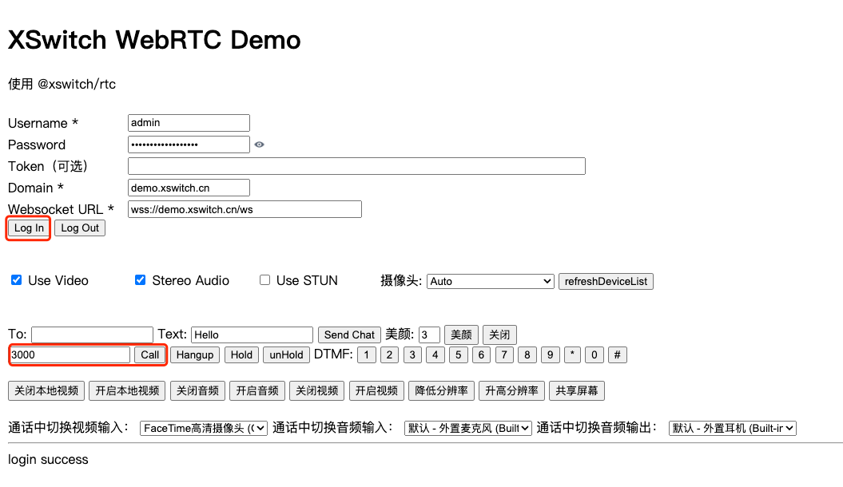
Task: Click the 美颜 apply button
Action: click(461, 335)
